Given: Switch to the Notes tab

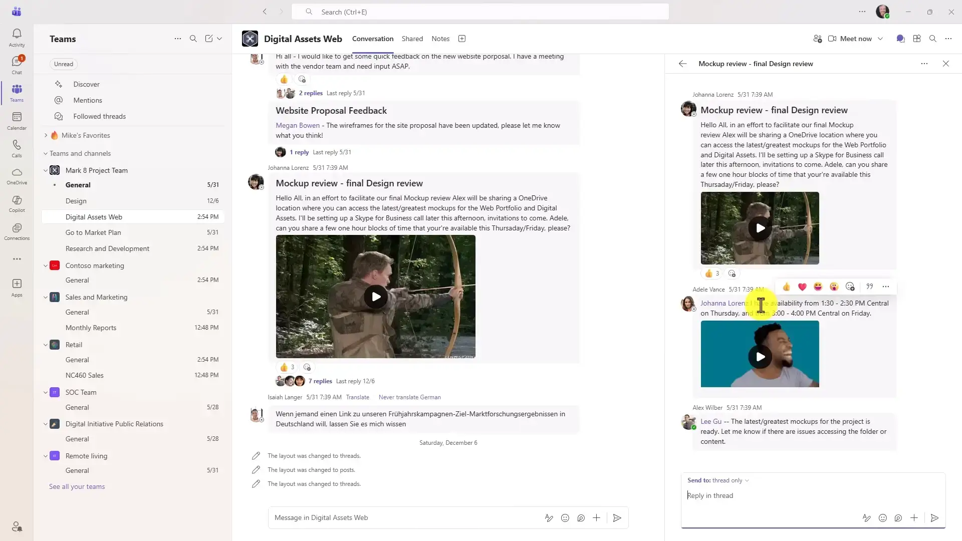Looking at the screenshot, I should (440, 39).
